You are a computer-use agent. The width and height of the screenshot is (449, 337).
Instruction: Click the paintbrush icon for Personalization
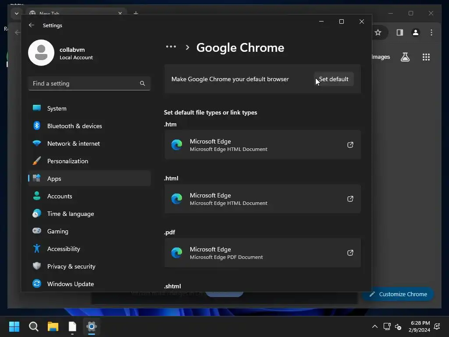37,161
